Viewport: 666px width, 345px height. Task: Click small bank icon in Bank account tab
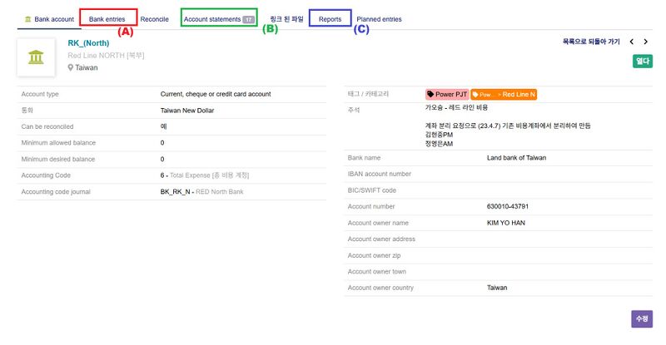point(28,19)
